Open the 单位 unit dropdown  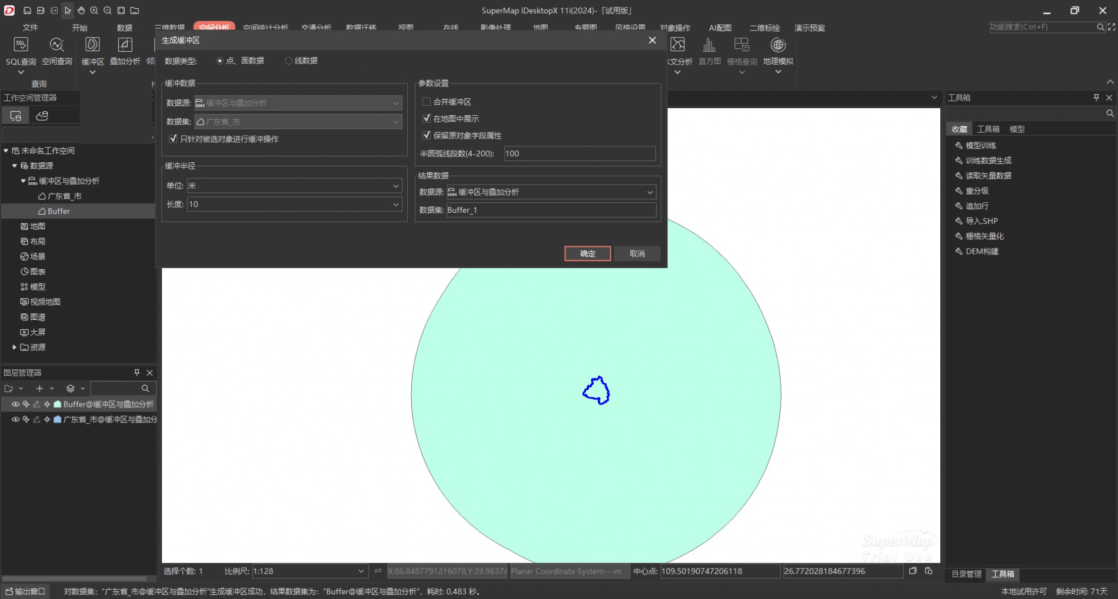point(396,186)
